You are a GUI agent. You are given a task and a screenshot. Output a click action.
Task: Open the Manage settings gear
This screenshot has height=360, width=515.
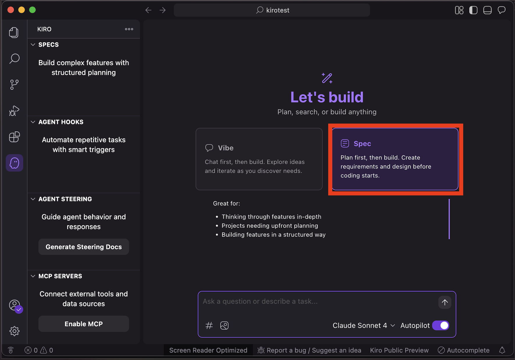point(14,331)
